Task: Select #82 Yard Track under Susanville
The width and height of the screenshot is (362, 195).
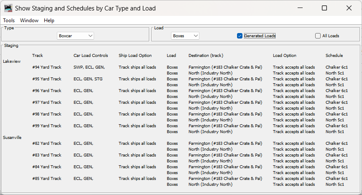Action: click(46, 143)
